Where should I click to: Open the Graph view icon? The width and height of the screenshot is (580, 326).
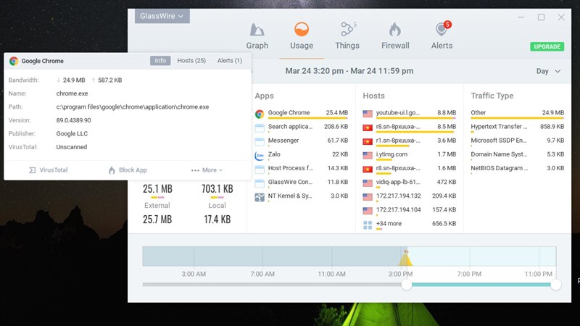(x=257, y=30)
